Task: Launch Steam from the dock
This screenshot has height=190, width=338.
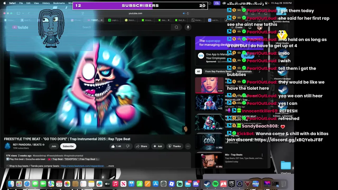Action: (207, 184)
